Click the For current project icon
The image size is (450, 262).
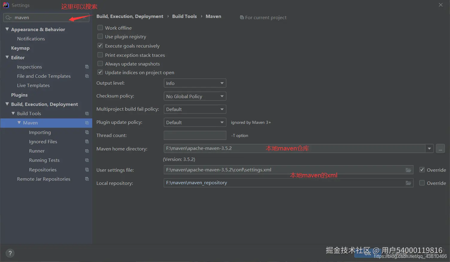242,18
